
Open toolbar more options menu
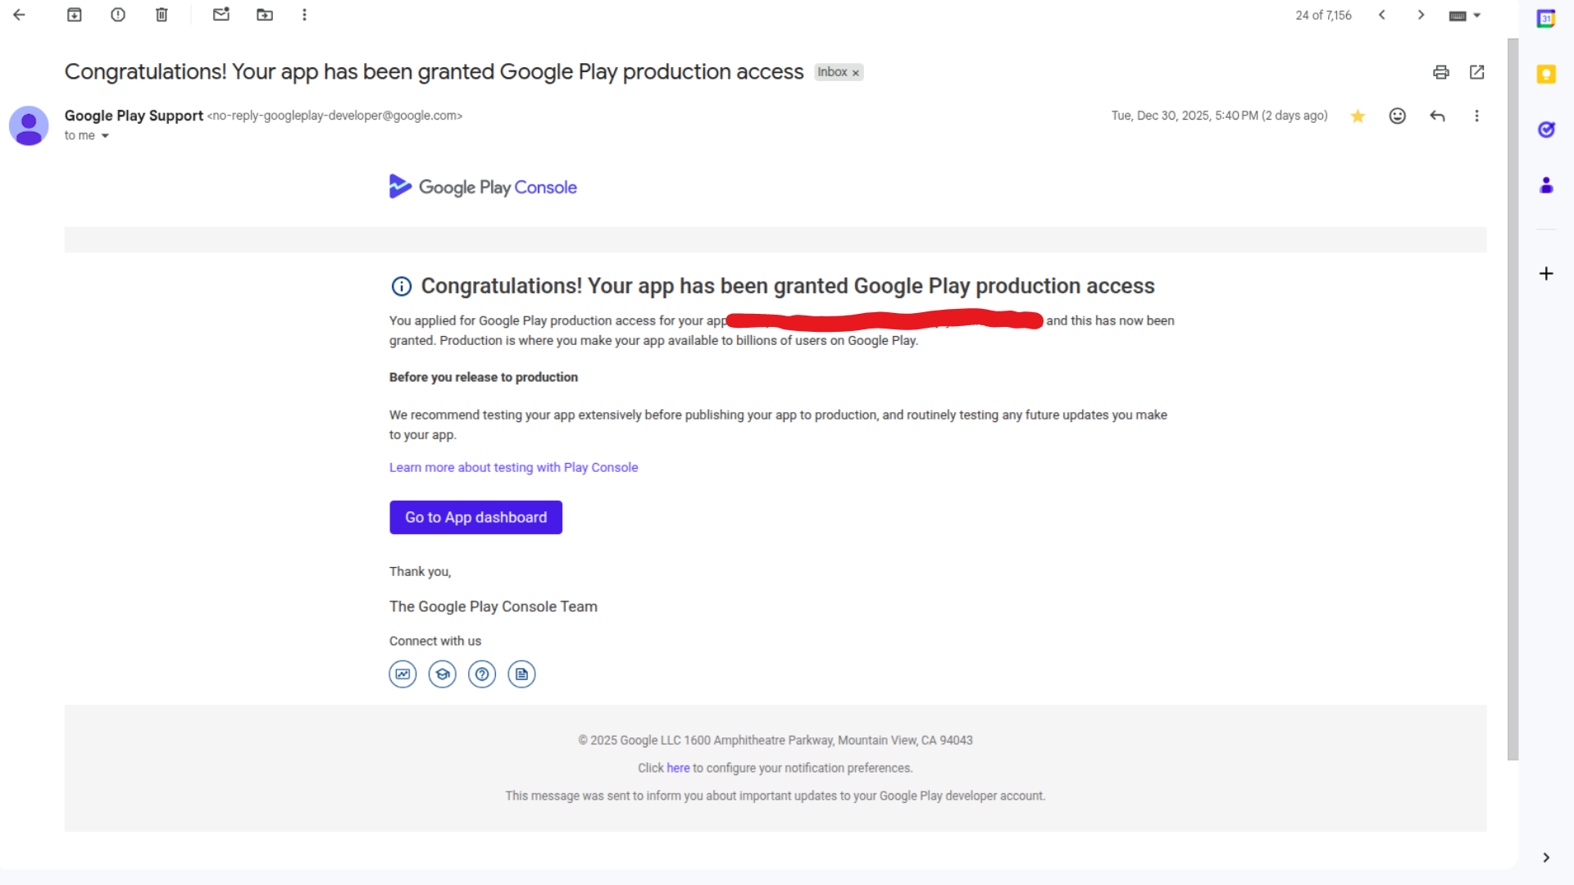tap(304, 15)
